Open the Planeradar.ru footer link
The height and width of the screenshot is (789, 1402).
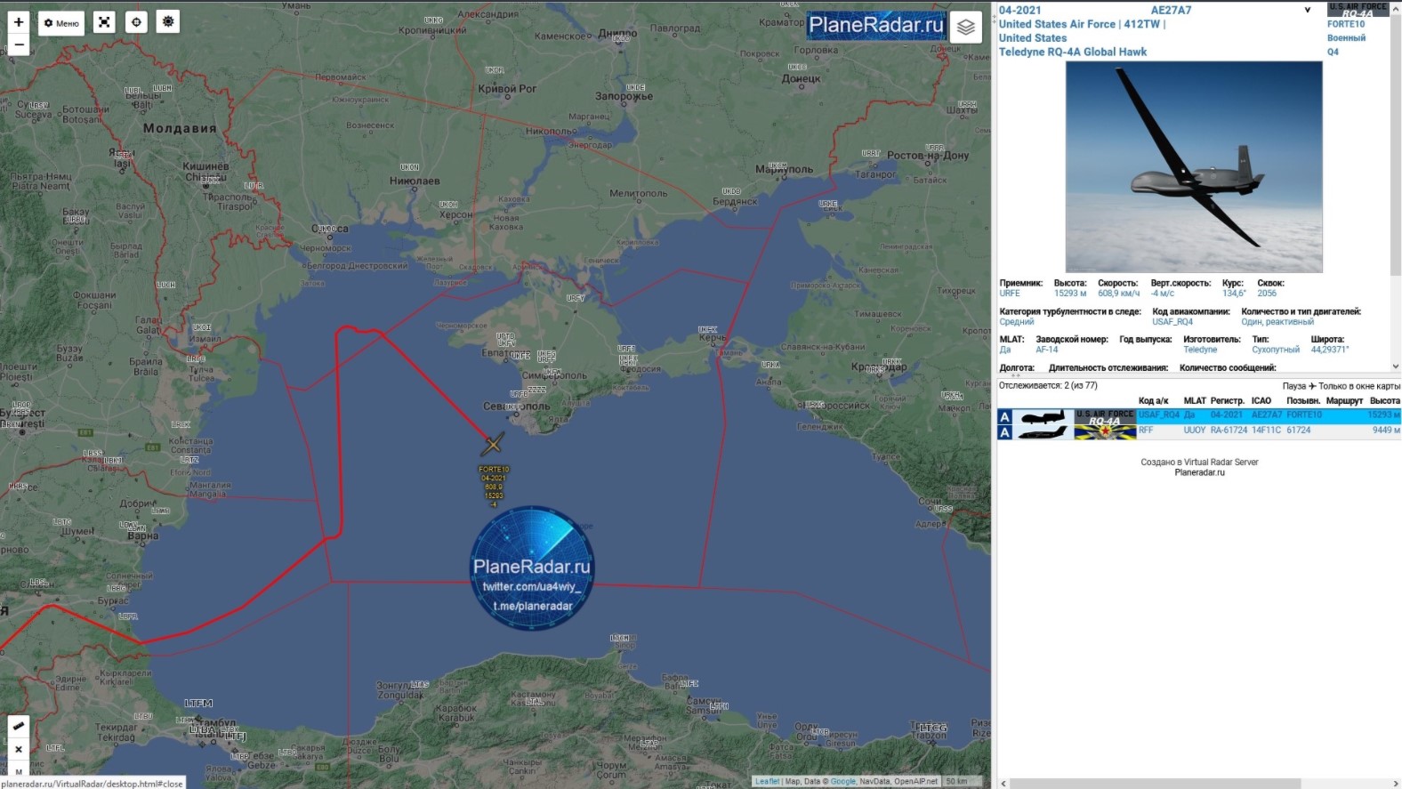click(x=1199, y=472)
